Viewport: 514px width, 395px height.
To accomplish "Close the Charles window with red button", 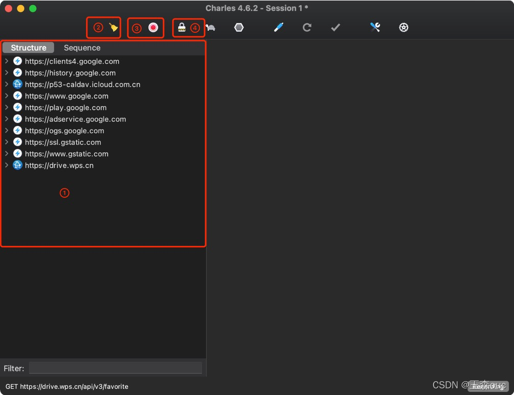I will (9, 9).
